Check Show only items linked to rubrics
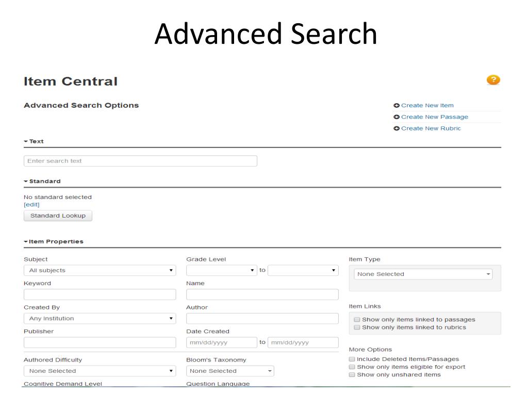 point(357,327)
